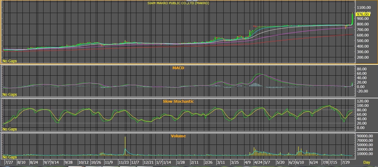Select the 10/12 date on the time axis
Image resolution: width=378 pixels, height=167 pixels.
tap(83, 162)
